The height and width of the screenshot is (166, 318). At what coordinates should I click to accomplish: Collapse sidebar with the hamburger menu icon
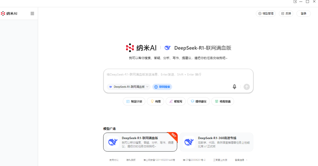[x=32, y=13]
